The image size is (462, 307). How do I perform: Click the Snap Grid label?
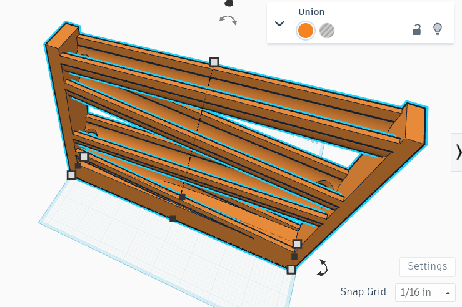pyautogui.click(x=363, y=291)
